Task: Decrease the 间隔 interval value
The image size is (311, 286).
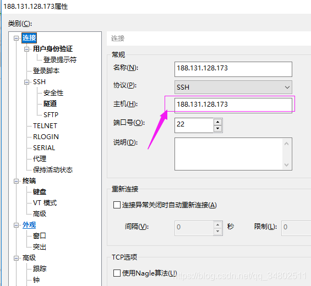Action: (x=218, y=232)
